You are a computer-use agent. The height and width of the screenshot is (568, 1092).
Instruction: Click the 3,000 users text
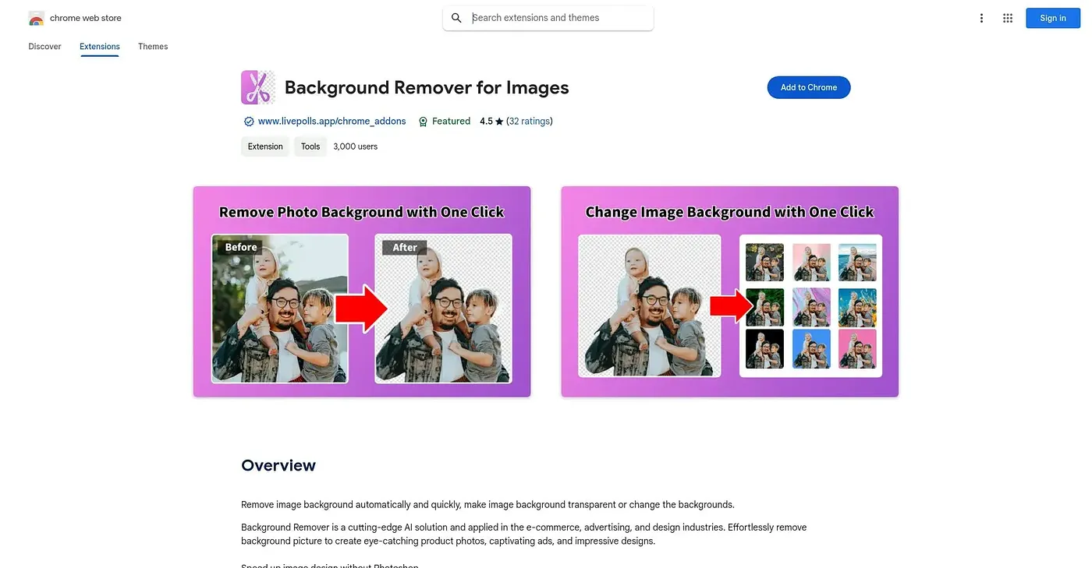(356, 146)
